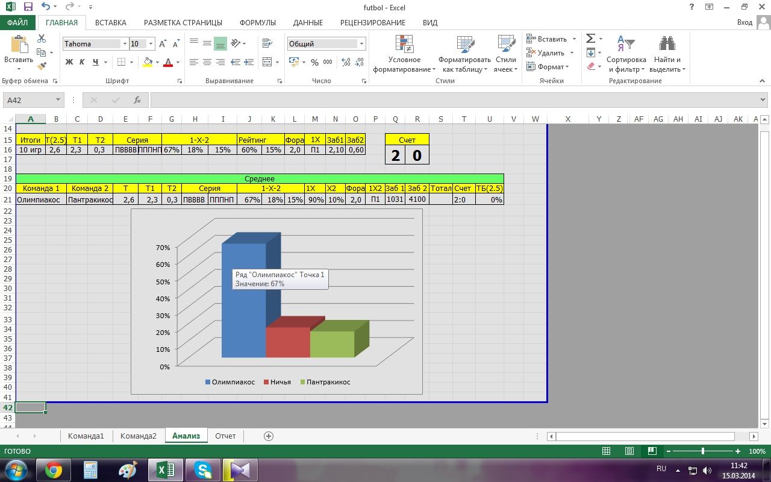Switch to Page Layout view

point(629,451)
